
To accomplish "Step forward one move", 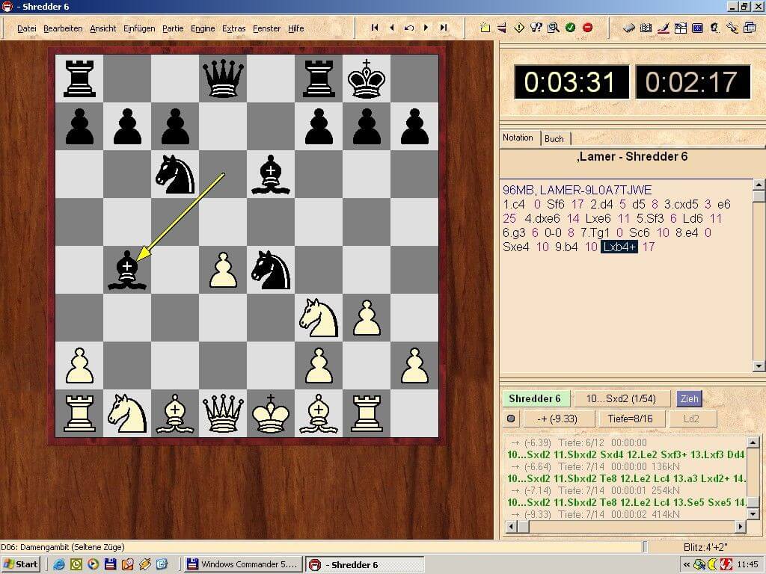I will coord(426,28).
